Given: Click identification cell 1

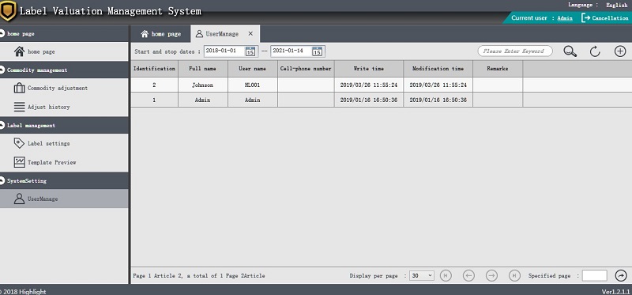Looking at the screenshot, I should (154, 100).
